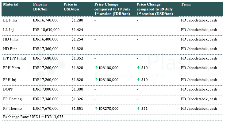Click the BOPP material cell

8,89
